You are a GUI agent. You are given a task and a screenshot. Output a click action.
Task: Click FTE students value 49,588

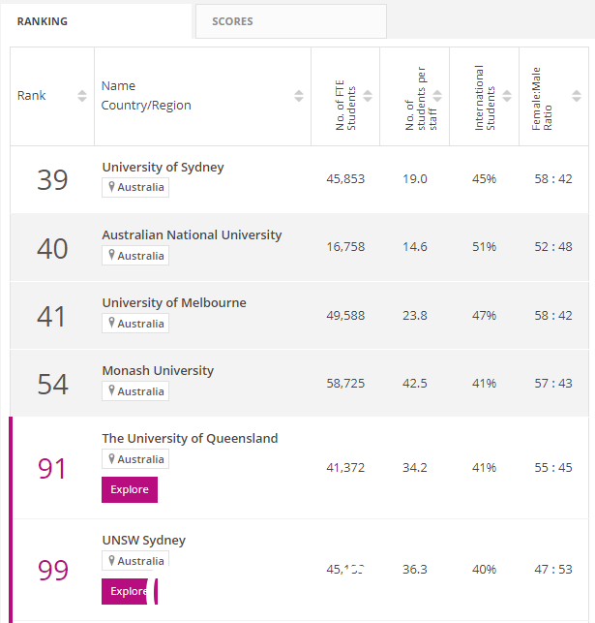point(345,316)
